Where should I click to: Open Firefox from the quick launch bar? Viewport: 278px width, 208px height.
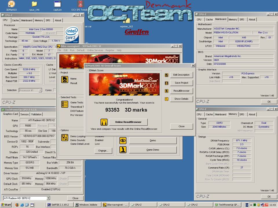click(17, 205)
